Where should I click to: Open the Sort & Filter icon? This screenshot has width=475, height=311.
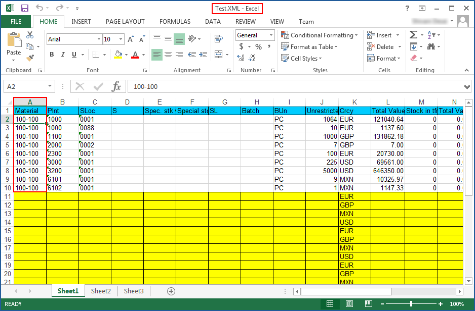click(431, 35)
